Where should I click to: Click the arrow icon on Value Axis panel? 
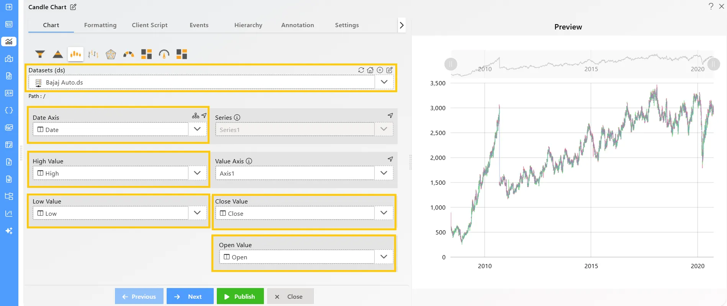(x=390, y=159)
